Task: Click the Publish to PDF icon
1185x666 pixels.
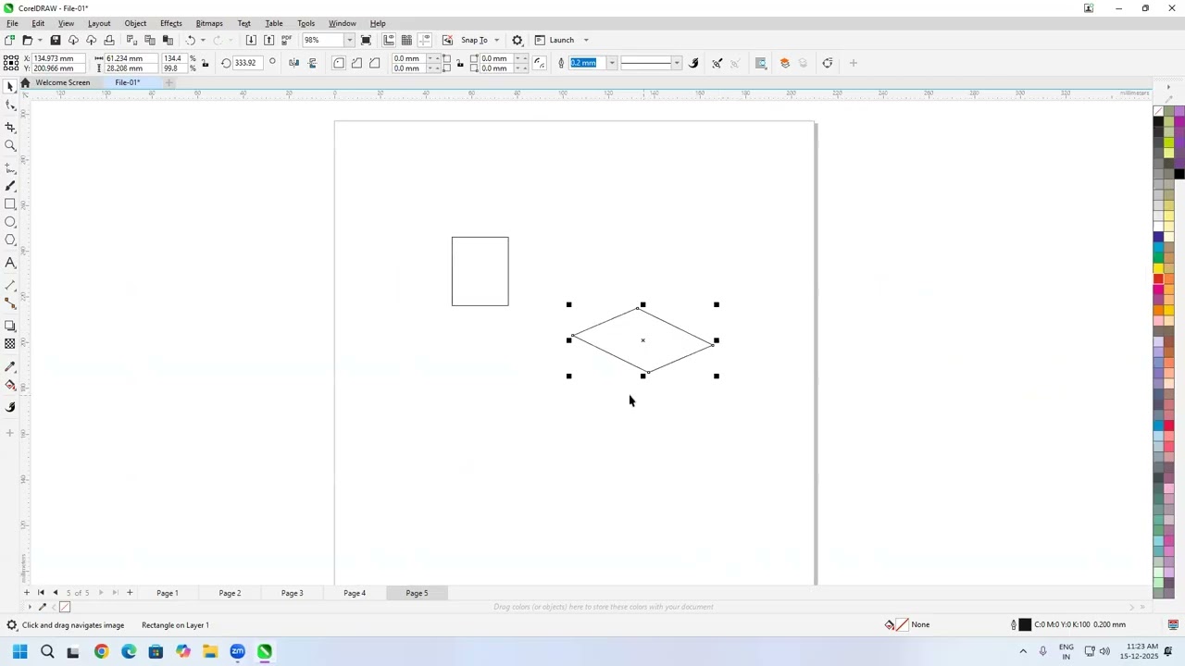Action: click(x=287, y=40)
